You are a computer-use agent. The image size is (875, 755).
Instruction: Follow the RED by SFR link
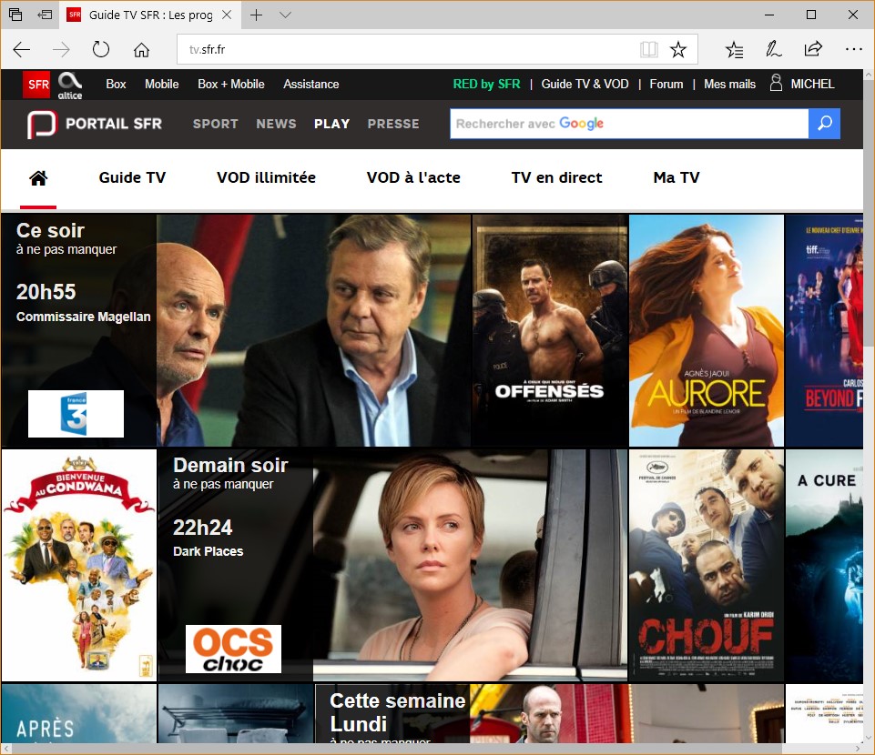pyautogui.click(x=486, y=85)
